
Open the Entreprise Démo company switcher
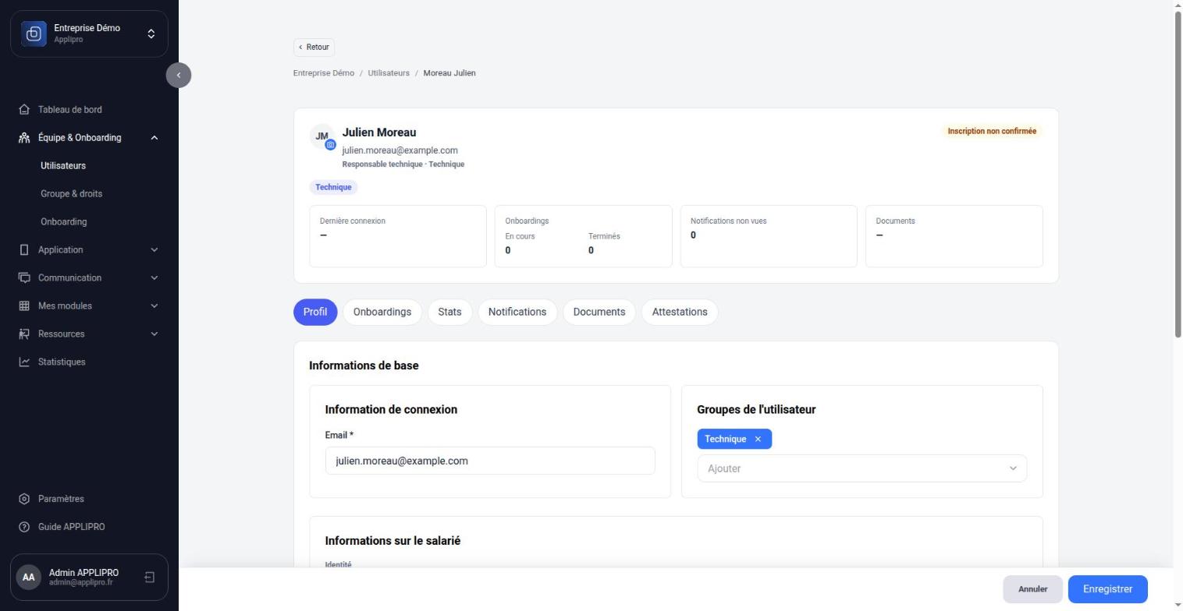[x=89, y=34]
